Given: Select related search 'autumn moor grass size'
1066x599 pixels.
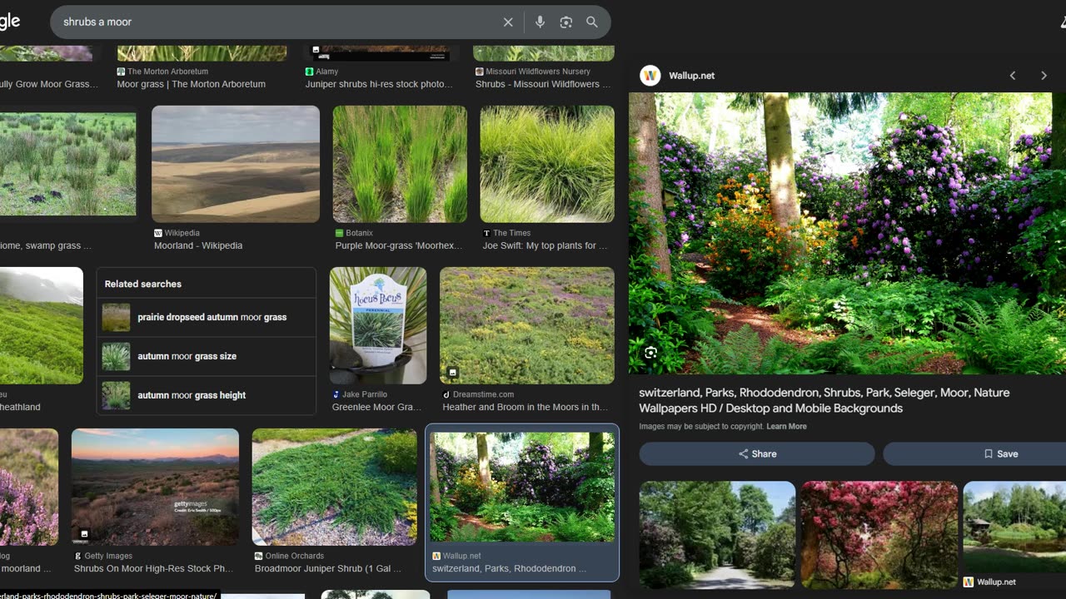Looking at the screenshot, I should [207, 356].
